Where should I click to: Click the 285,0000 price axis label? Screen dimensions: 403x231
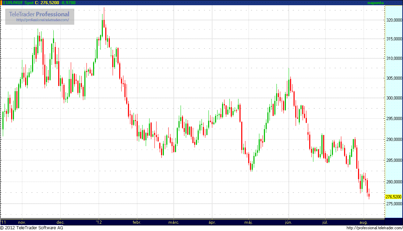click(393, 161)
